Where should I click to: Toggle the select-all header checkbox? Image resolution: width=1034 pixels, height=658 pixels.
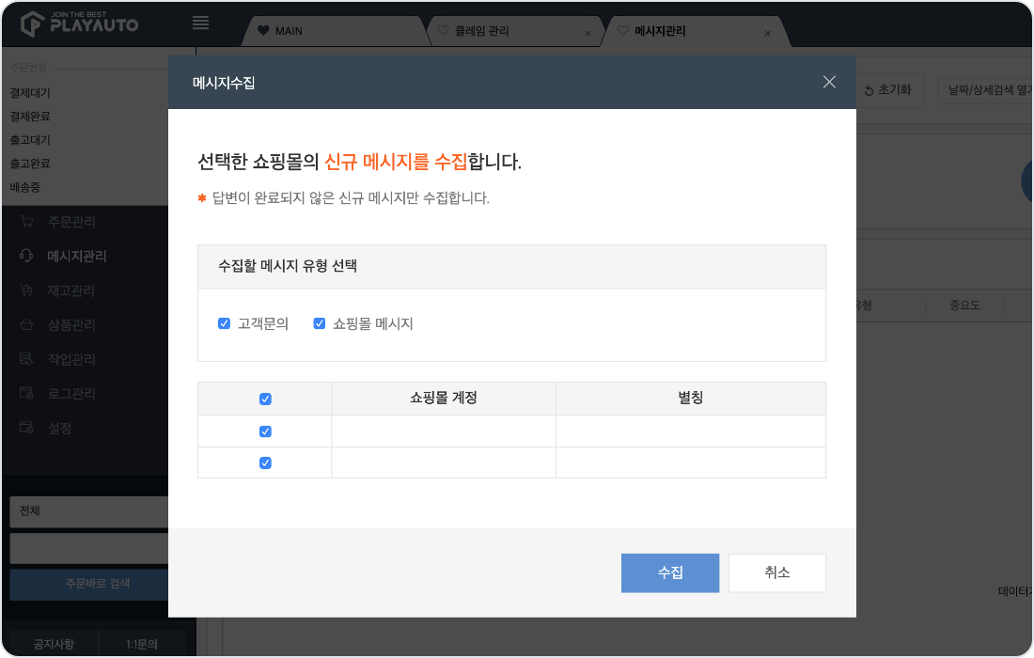pos(265,399)
